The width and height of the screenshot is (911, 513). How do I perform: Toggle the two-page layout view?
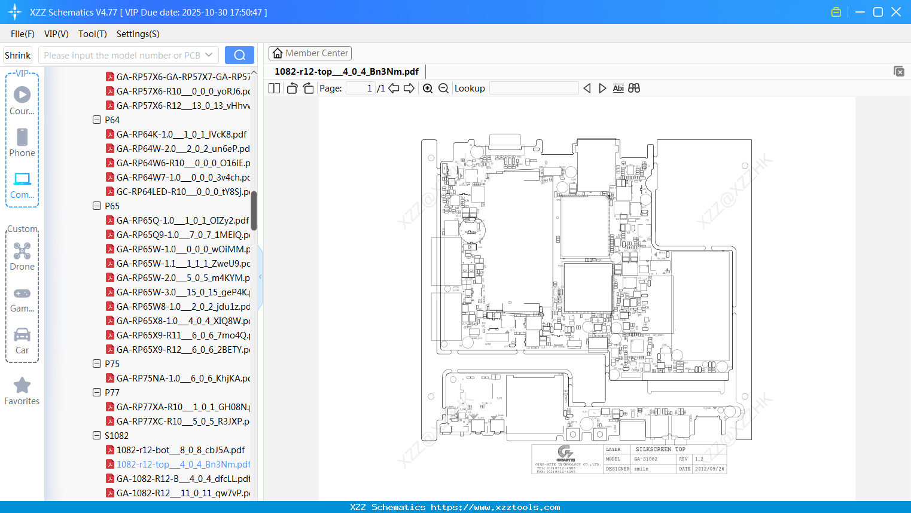pos(274,88)
